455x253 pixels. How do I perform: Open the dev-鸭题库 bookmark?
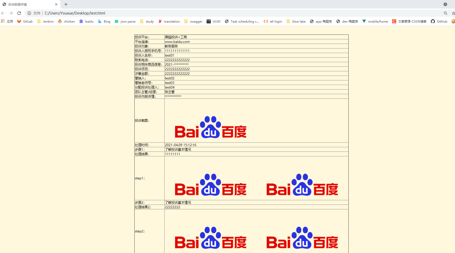347,22
